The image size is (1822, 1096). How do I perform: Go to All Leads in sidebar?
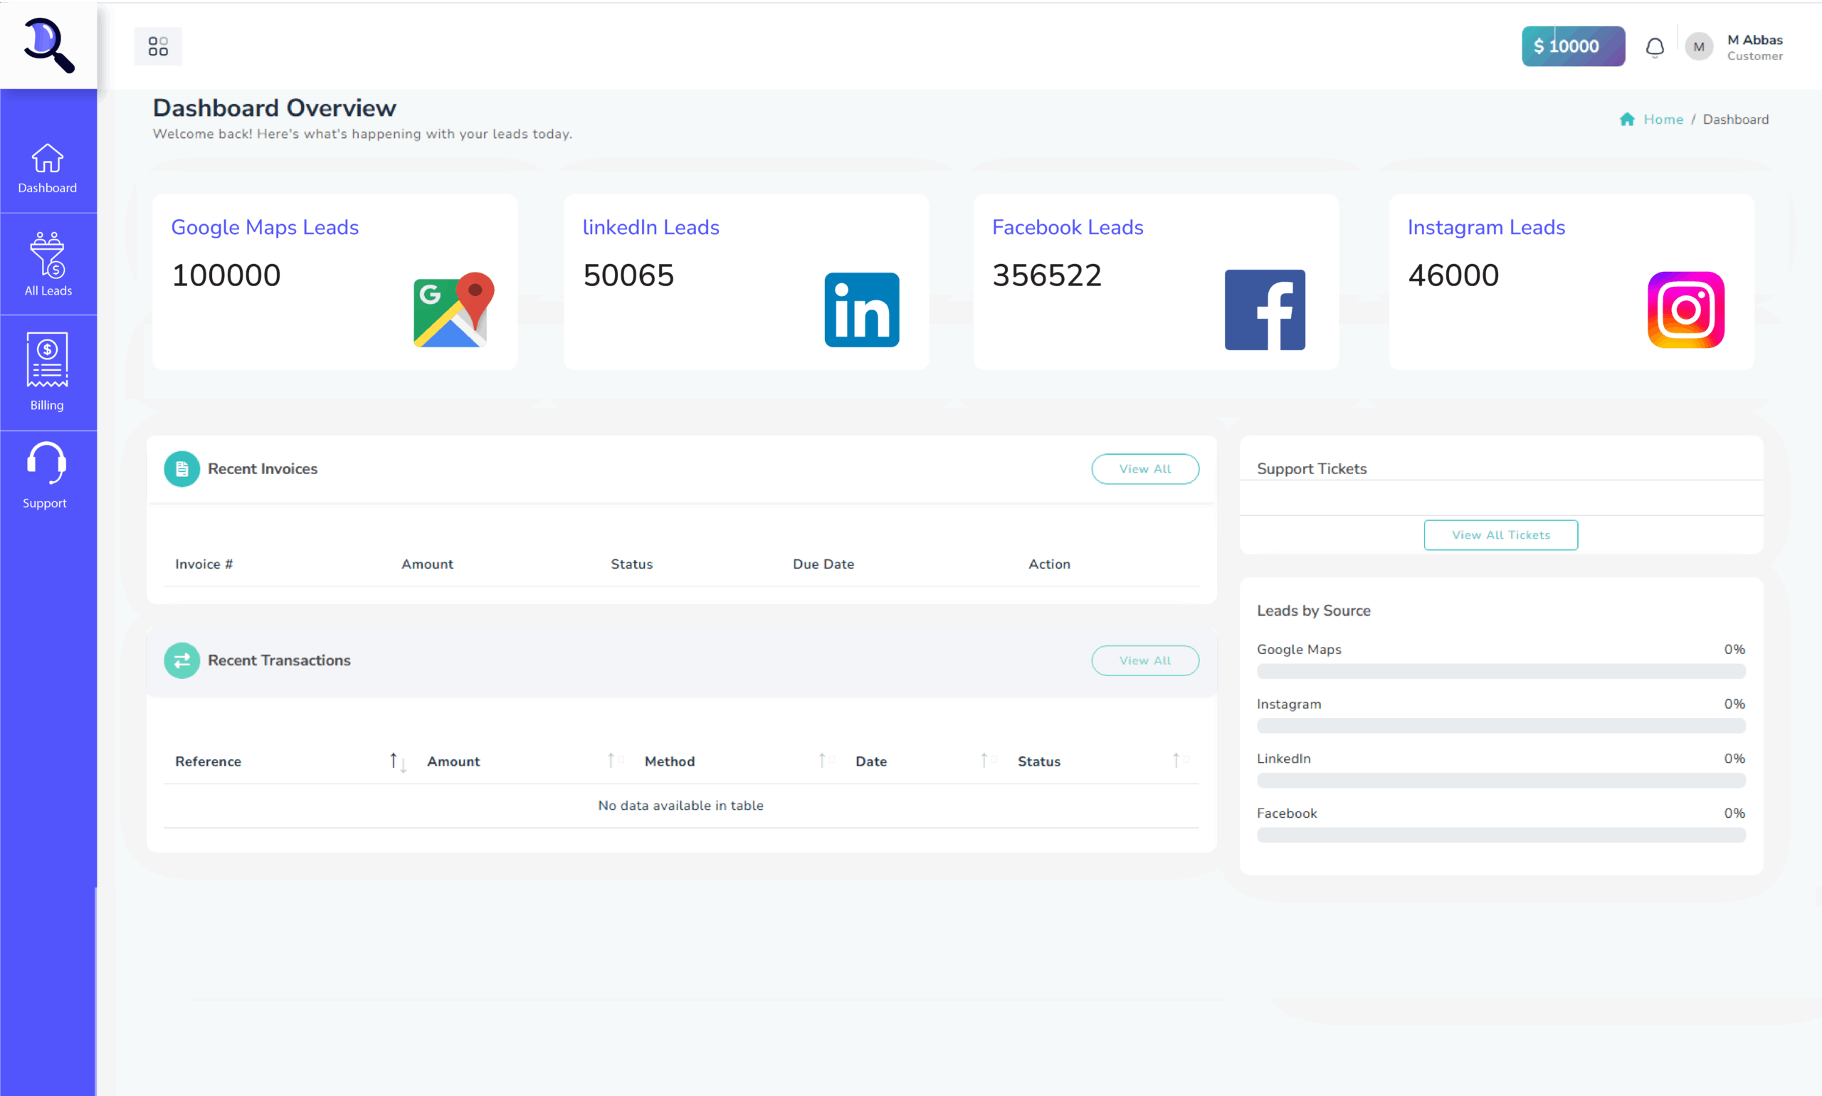coord(48,265)
